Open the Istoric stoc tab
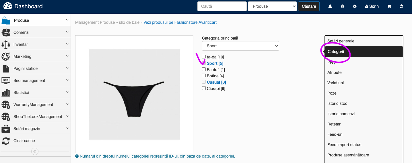 coord(337,103)
